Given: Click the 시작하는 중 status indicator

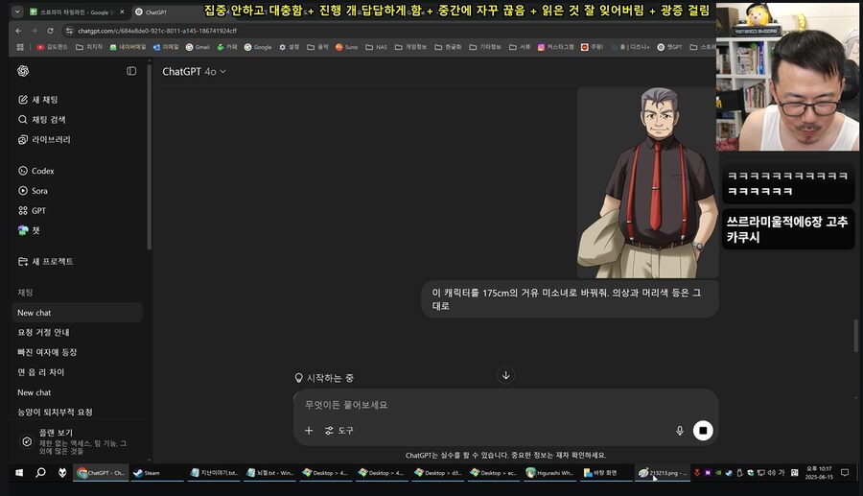Looking at the screenshot, I should click(324, 378).
